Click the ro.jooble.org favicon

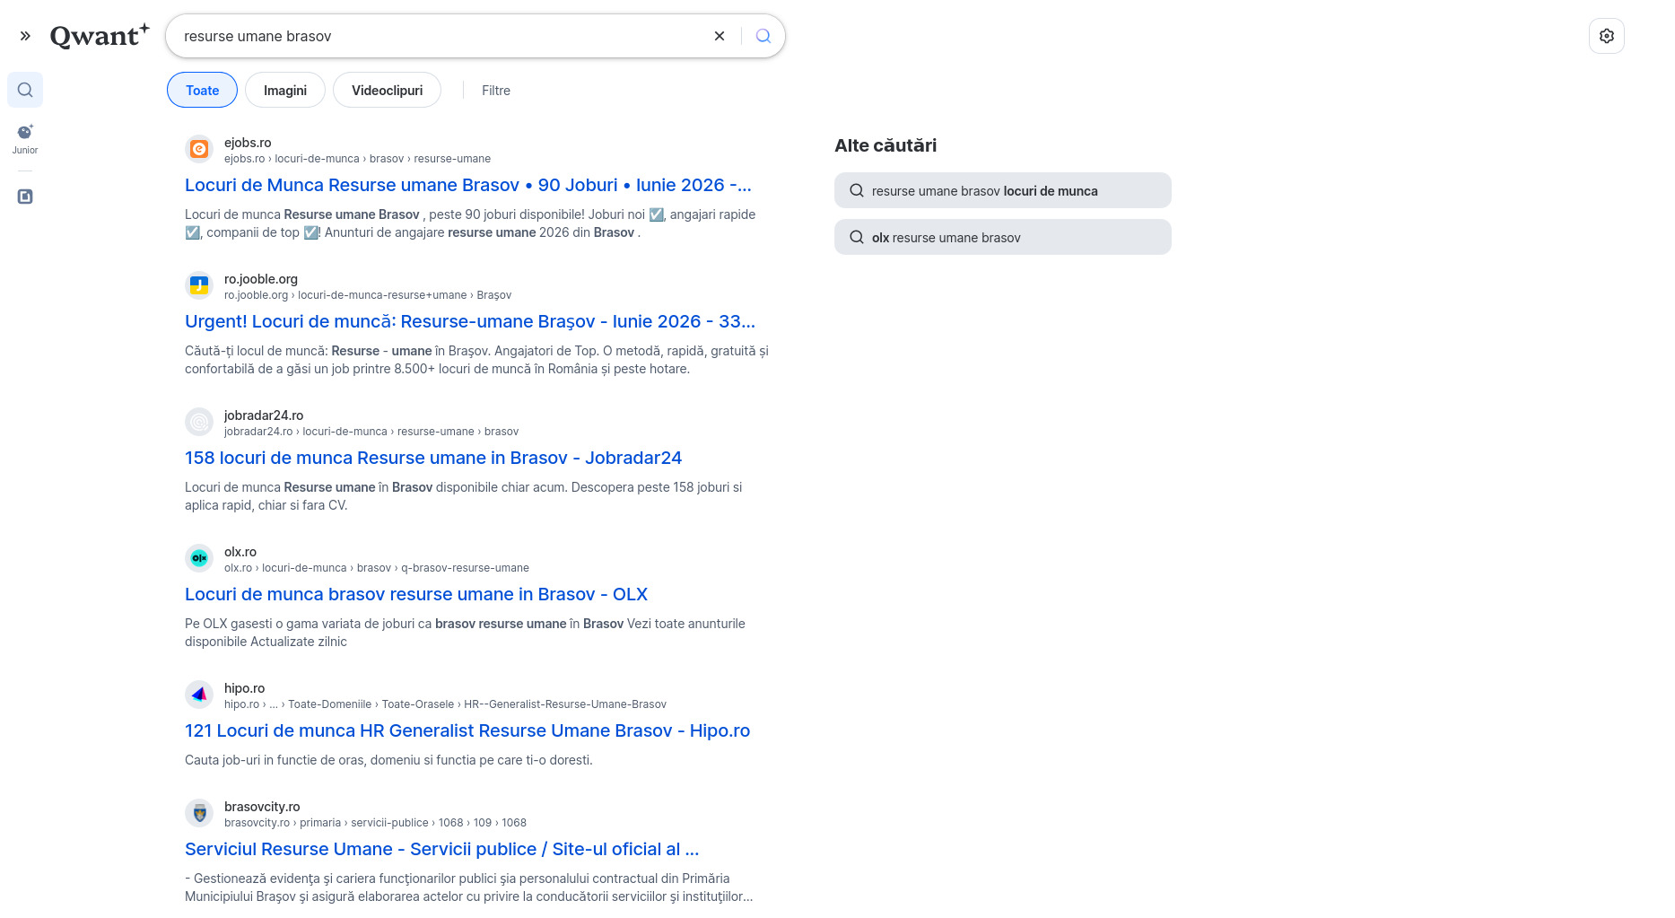(x=199, y=285)
